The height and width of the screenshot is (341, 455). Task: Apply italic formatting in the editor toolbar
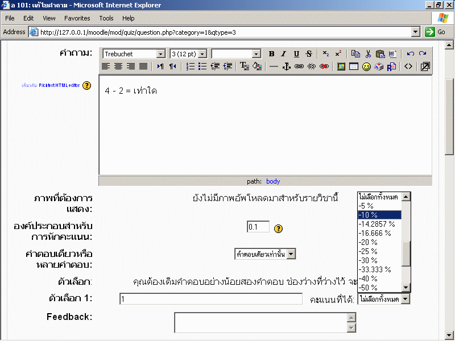point(284,54)
